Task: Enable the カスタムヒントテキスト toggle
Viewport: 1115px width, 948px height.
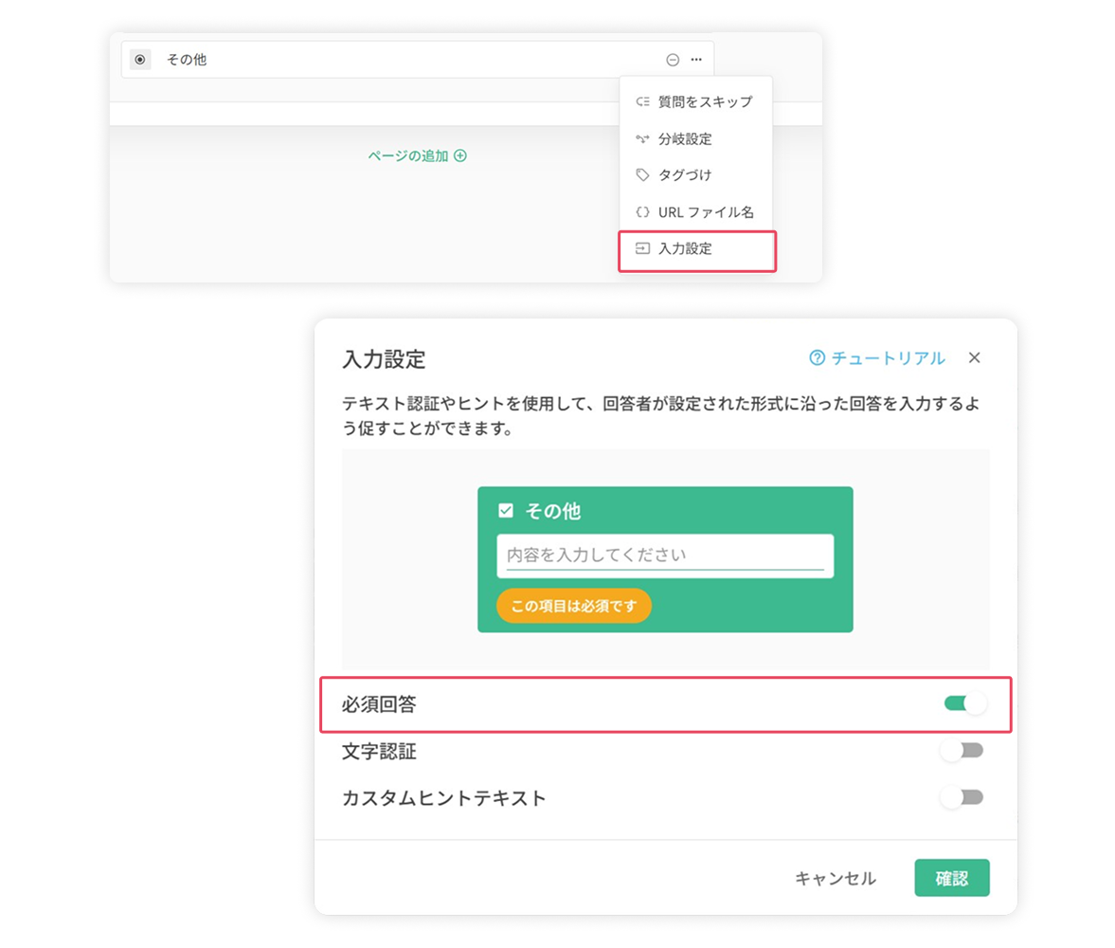Action: point(962,797)
